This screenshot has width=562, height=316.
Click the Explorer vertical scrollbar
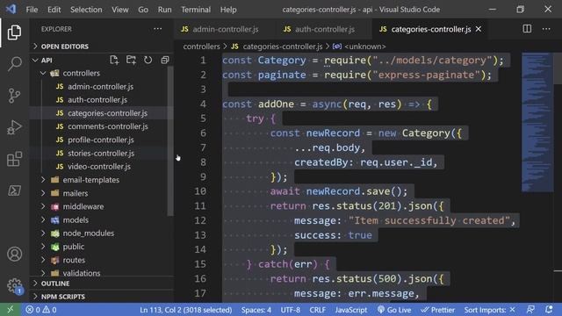170,141
